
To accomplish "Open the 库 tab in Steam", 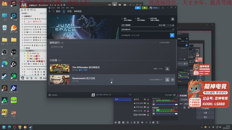I will pyautogui.click(x=64, y=11).
